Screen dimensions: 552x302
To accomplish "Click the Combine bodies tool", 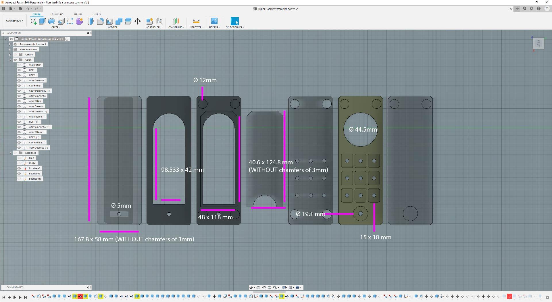I will [119, 21].
